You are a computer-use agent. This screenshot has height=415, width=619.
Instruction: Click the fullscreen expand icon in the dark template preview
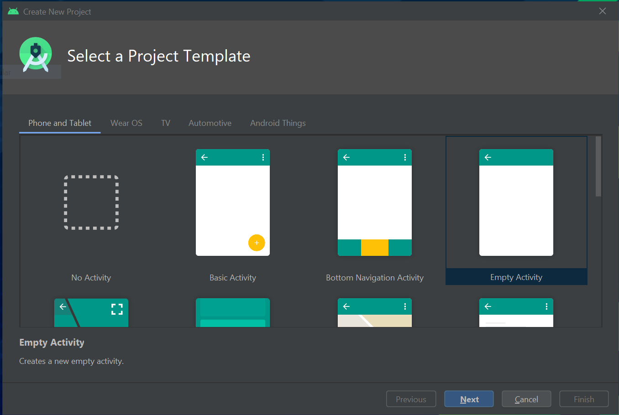[117, 309]
